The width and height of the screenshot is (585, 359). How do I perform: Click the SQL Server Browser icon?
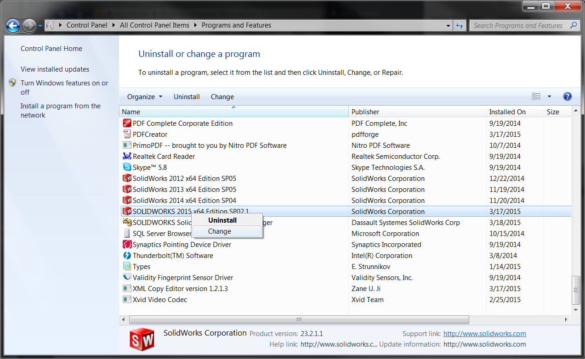pyautogui.click(x=127, y=233)
